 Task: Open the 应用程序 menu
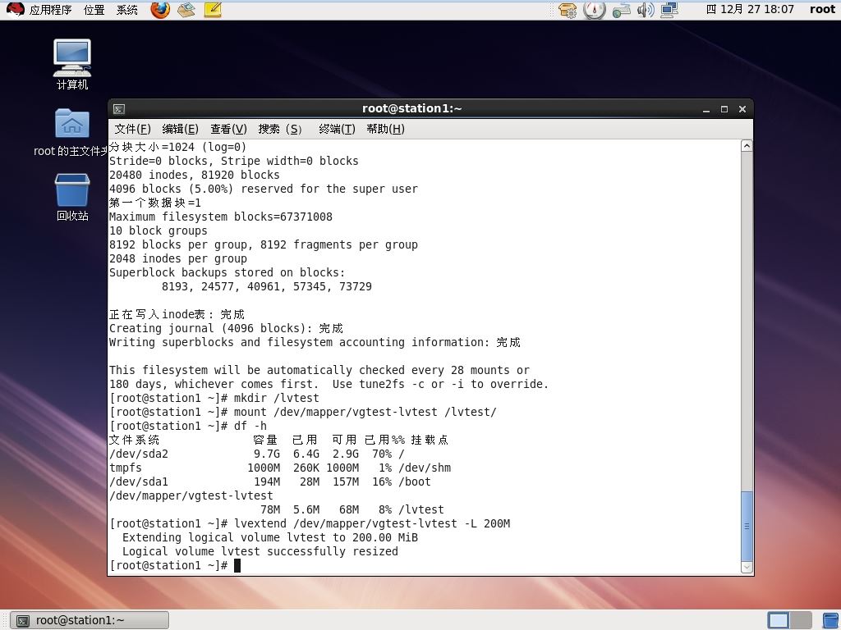[50, 10]
